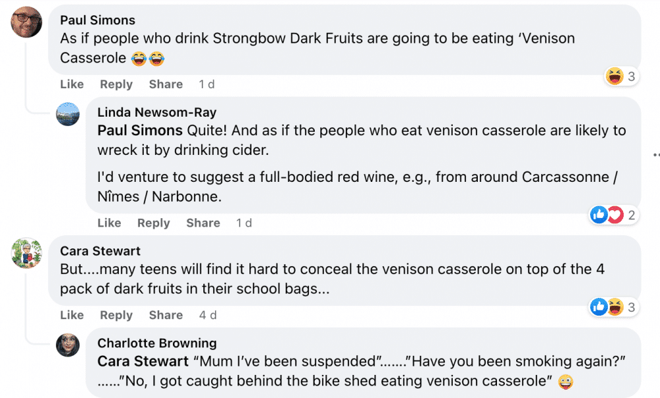The image size is (660, 398).
Task: Like Paul Simons' comment
Action: pos(71,84)
